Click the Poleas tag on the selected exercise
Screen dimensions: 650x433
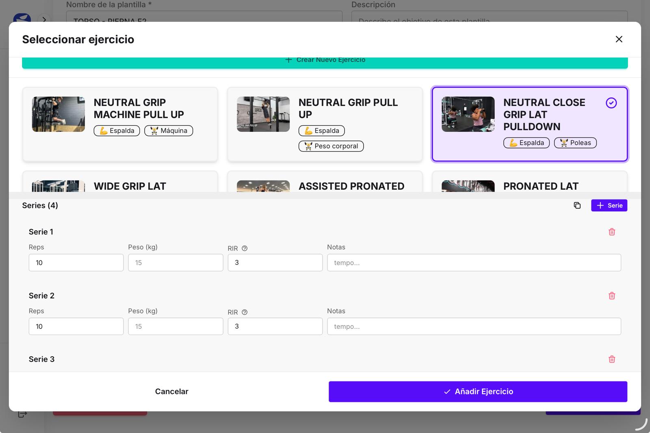coord(575,143)
